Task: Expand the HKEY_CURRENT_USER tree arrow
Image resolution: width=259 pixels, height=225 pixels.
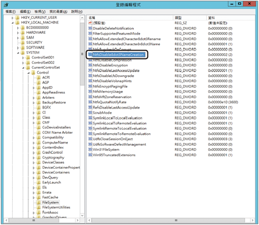Action: pos(13,18)
